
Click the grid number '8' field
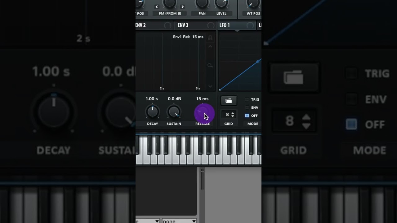(227, 115)
